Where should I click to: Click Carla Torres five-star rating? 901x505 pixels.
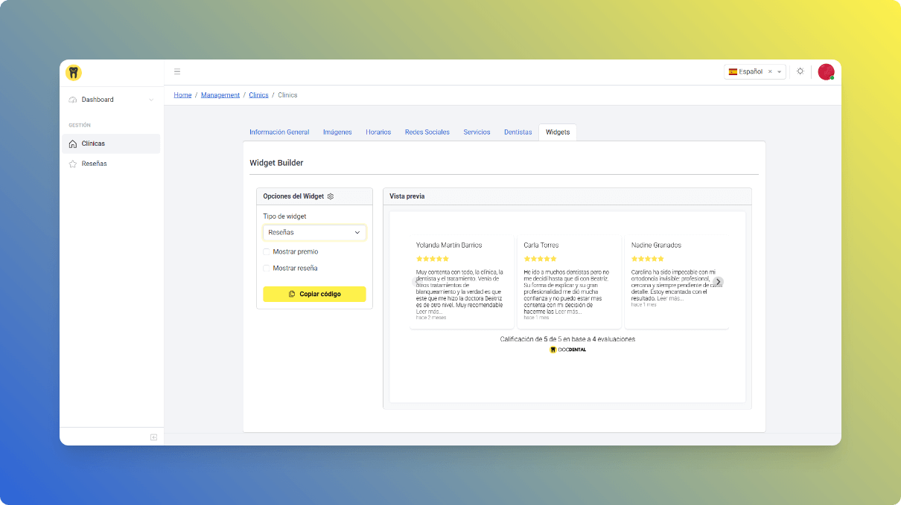540,259
